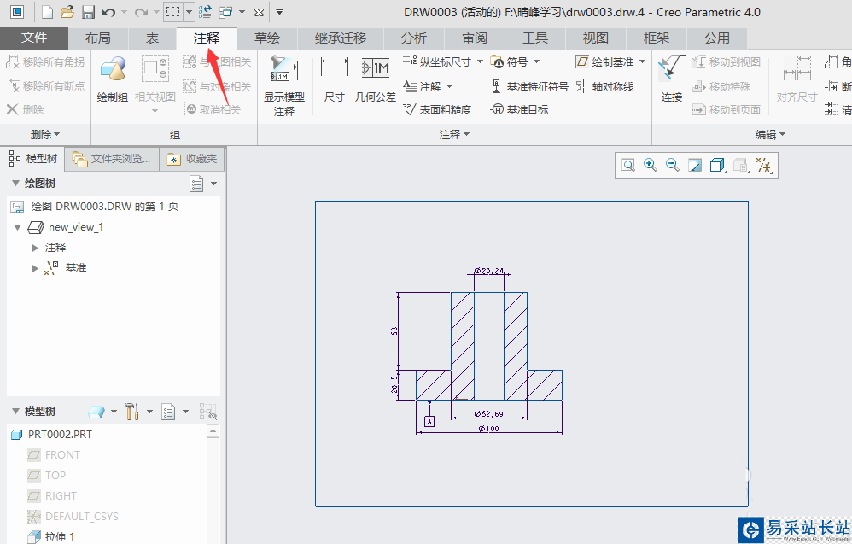Collapse the 绘图树 section

coord(15,184)
